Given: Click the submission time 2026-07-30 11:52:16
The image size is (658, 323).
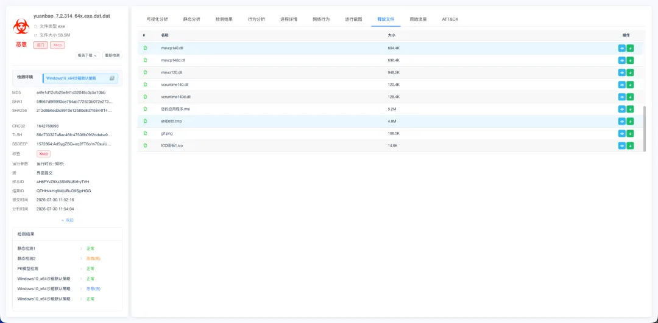Looking at the screenshot, I should click(55, 200).
